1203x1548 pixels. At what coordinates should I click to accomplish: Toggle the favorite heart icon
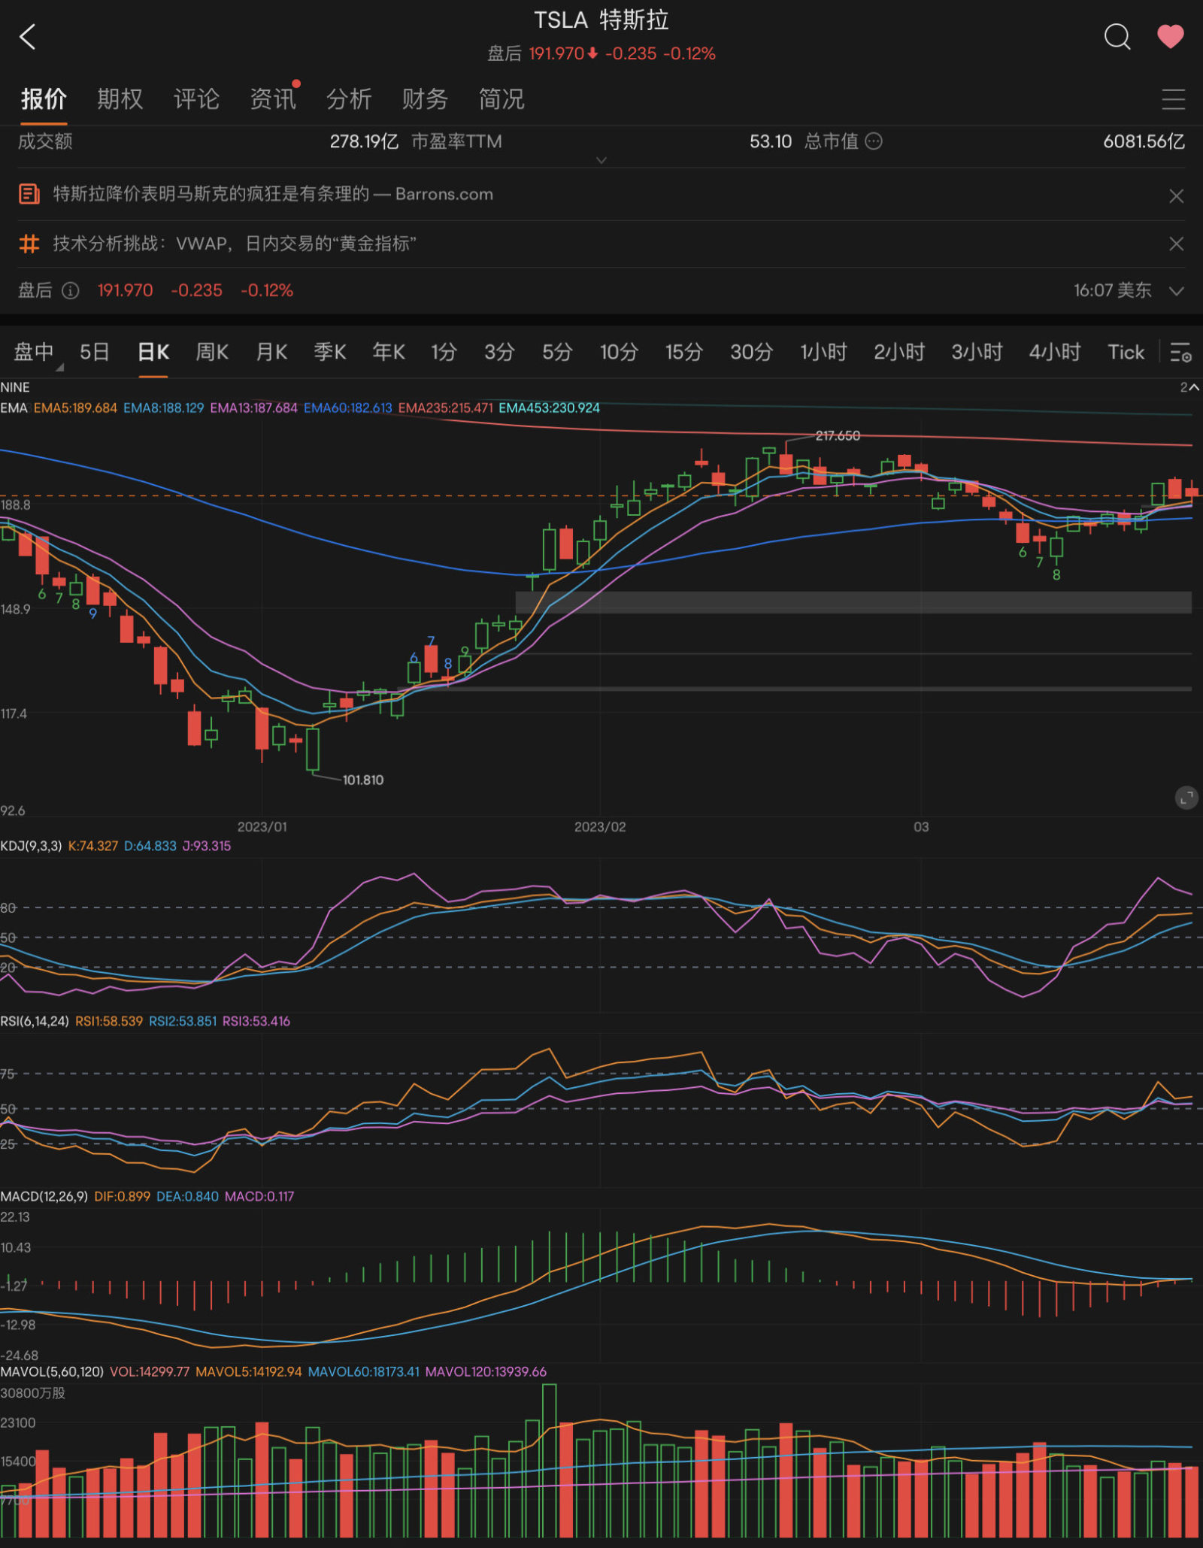[1170, 36]
